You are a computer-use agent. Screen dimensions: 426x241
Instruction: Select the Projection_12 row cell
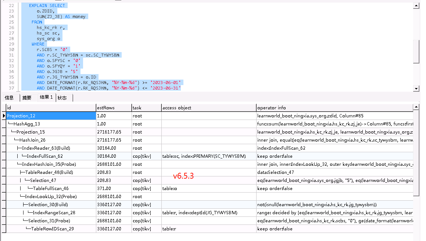pos(51,116)
